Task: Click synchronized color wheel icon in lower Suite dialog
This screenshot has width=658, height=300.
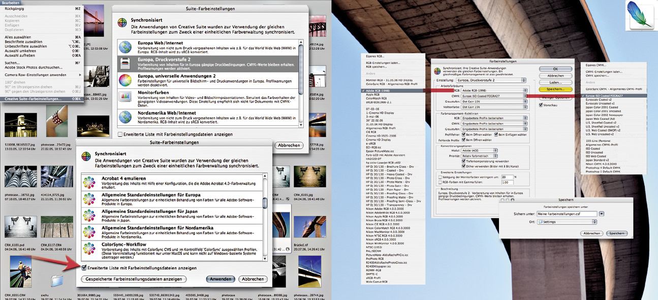Action: [87, 157]
